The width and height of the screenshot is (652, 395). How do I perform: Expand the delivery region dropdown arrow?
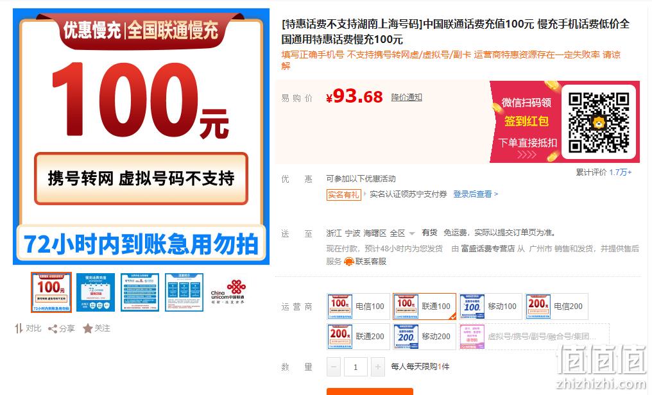(x=411, y=233)
